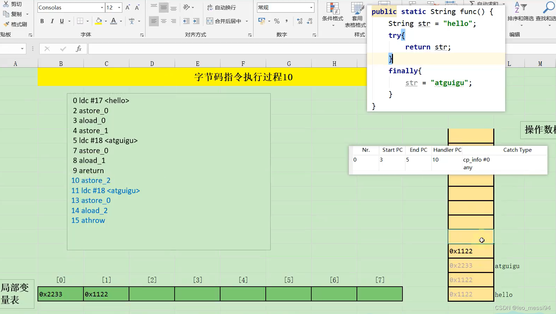Click bytecode line '15 athrow'
556x314 pixels.
88,220
